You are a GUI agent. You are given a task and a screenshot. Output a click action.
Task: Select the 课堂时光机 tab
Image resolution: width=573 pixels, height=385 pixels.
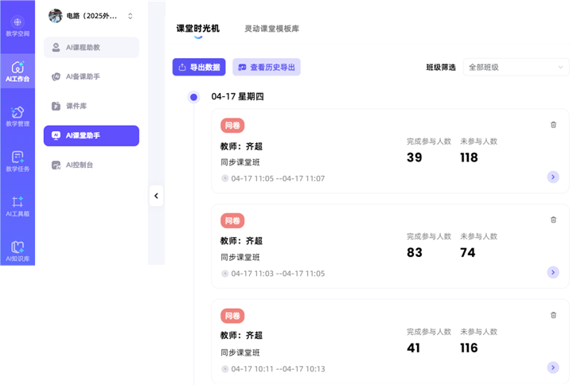[x=197, y=29]
